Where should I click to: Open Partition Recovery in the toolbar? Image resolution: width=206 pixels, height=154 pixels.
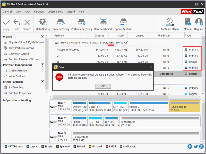(82, 24)
